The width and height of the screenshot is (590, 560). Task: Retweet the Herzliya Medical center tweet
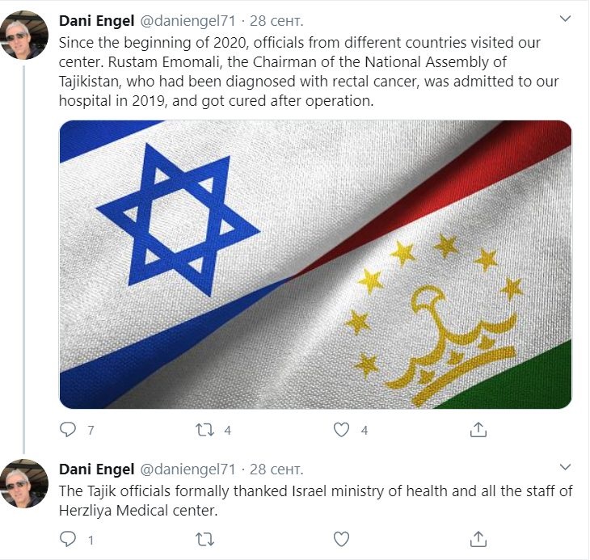click(x=206, y=539)
